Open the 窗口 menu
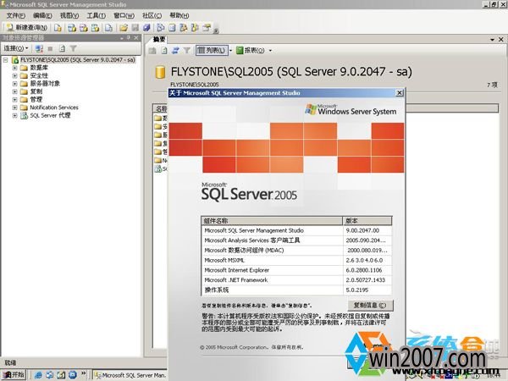 click(124, 15)
